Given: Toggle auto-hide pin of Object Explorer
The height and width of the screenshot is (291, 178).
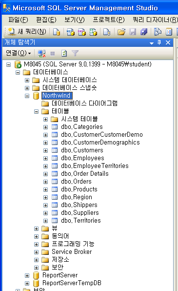Looking at the screenshot, I should (x=159, y=42).
